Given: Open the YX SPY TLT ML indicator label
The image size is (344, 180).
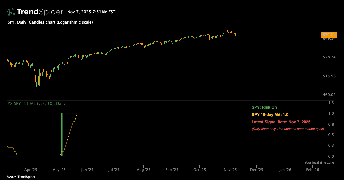Looking at the screenshot, I should pyautogui.click(x=36, y=104).
